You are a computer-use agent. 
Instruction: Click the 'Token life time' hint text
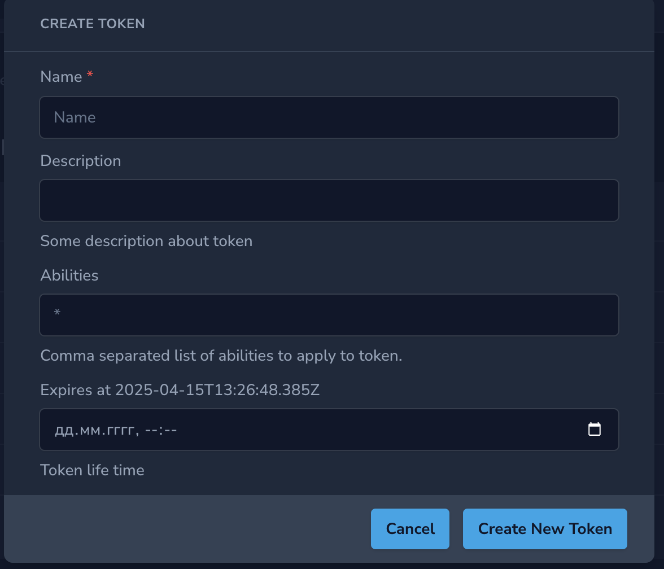pyautogui.click(x=92, y=470)
